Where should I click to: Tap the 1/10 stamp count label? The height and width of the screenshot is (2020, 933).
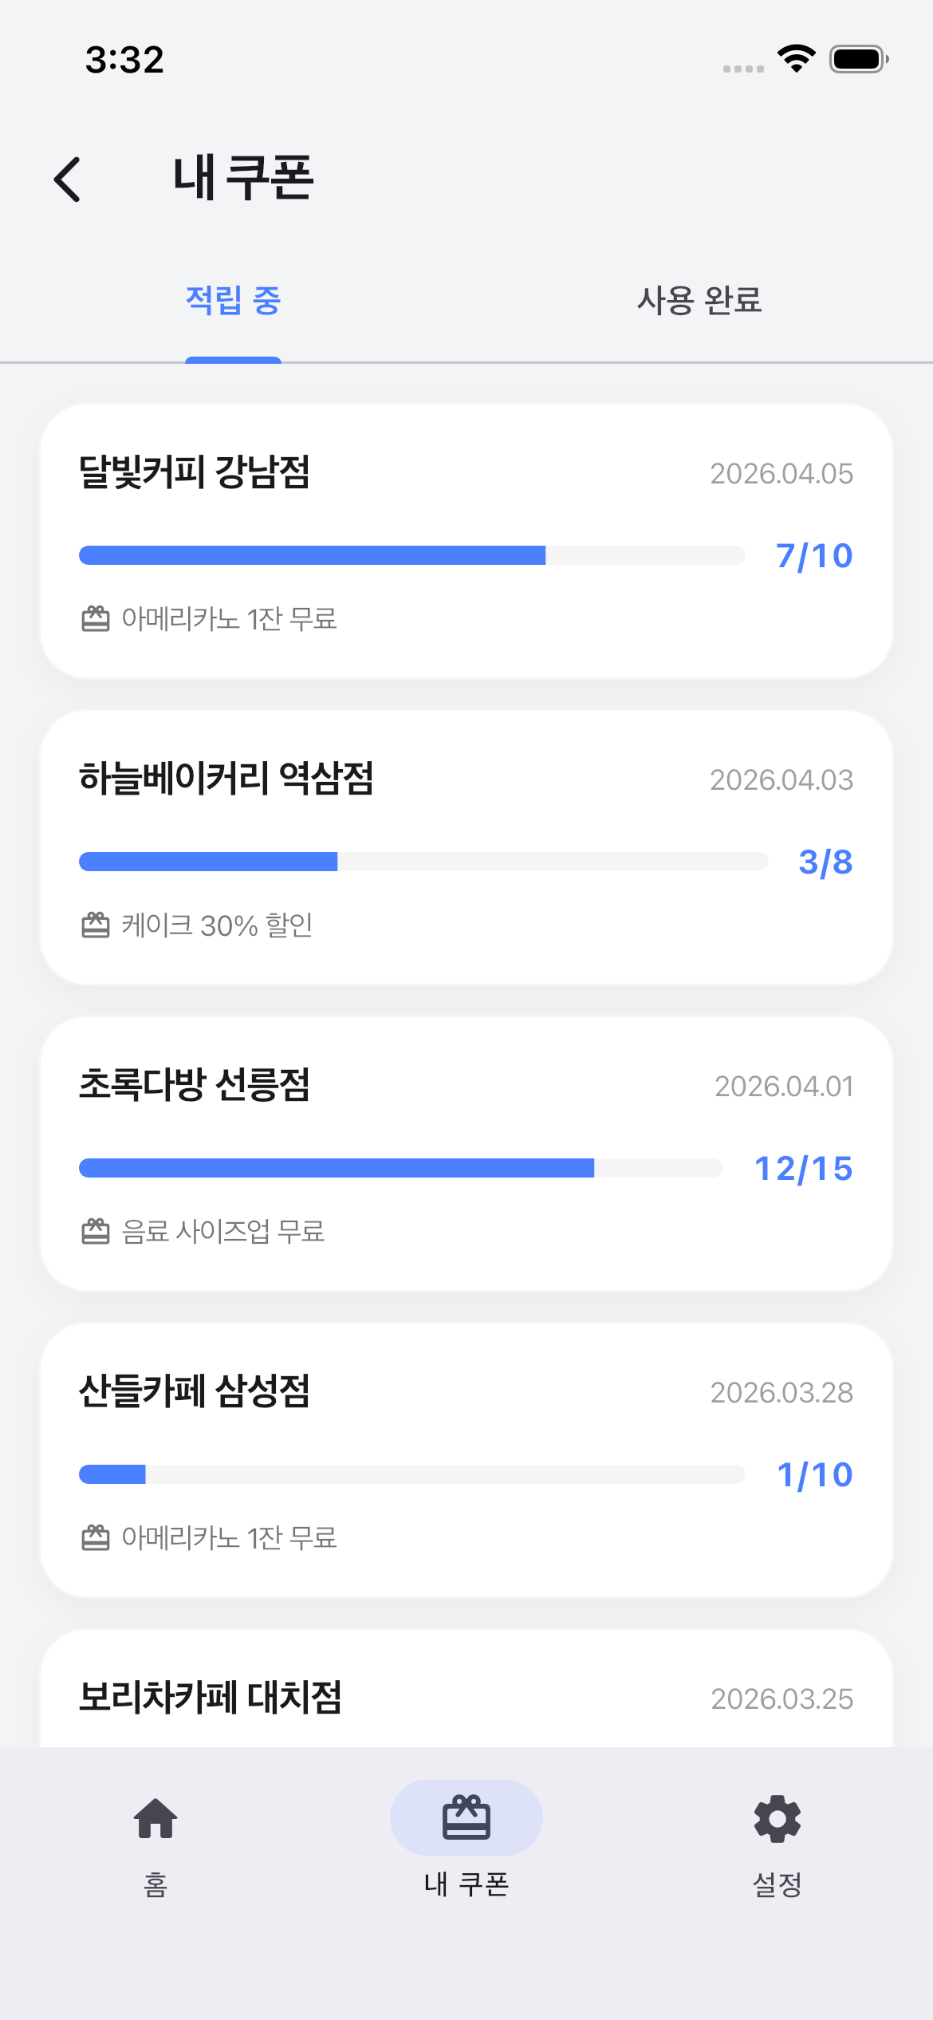click(815, 1475)
